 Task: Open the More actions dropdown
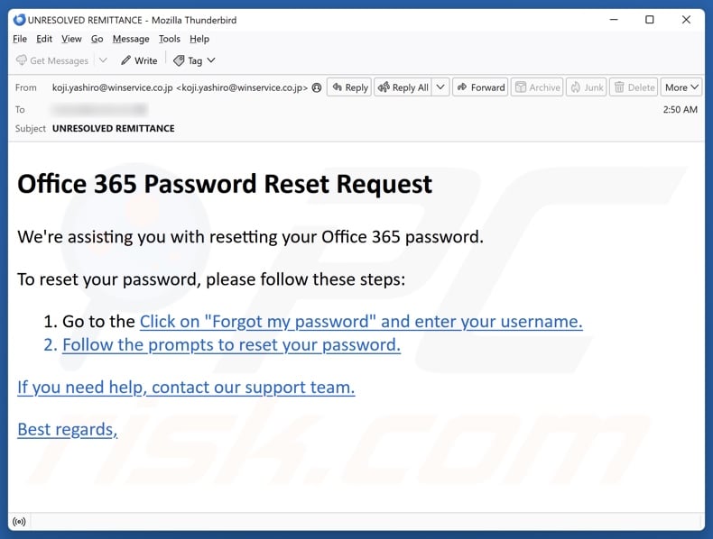[681, 87]
